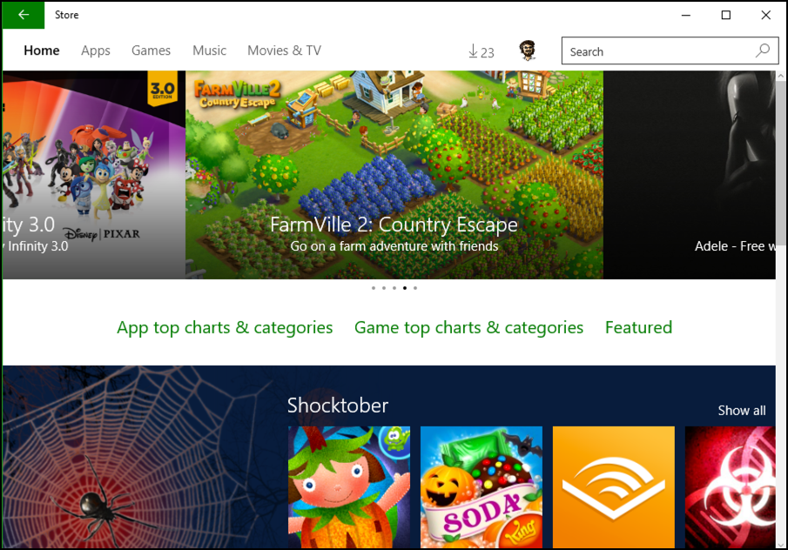Maximize the Store window
This screenshot has width=788, height=550.
pyautogui.click(x=725, y=15)
